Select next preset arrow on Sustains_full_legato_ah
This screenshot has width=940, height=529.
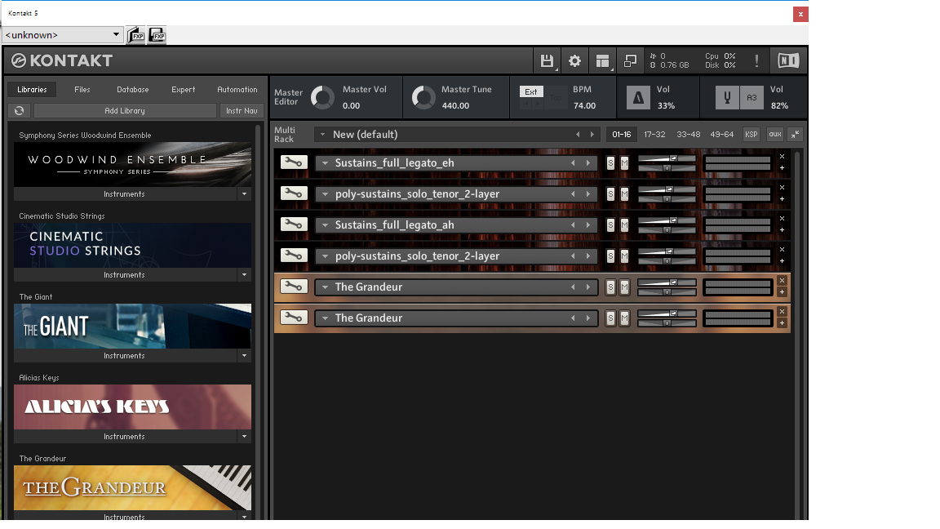[x=588, y=225]
